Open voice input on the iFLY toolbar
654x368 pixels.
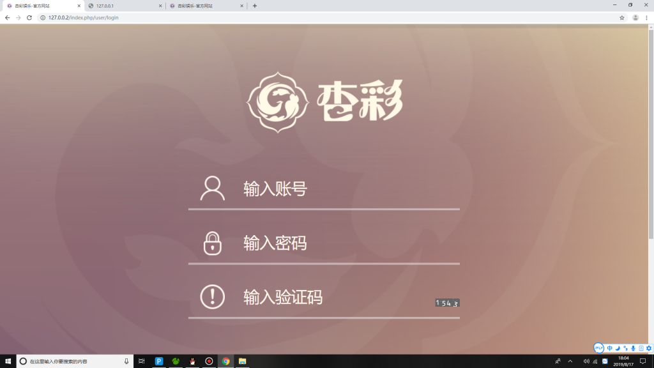click(634, 348)
